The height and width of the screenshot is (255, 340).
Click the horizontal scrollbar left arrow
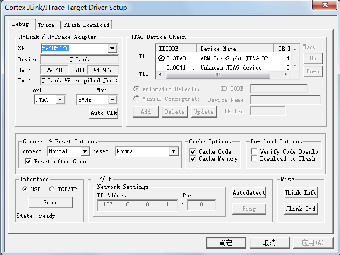pyautogui.click(x=160, y=74)
